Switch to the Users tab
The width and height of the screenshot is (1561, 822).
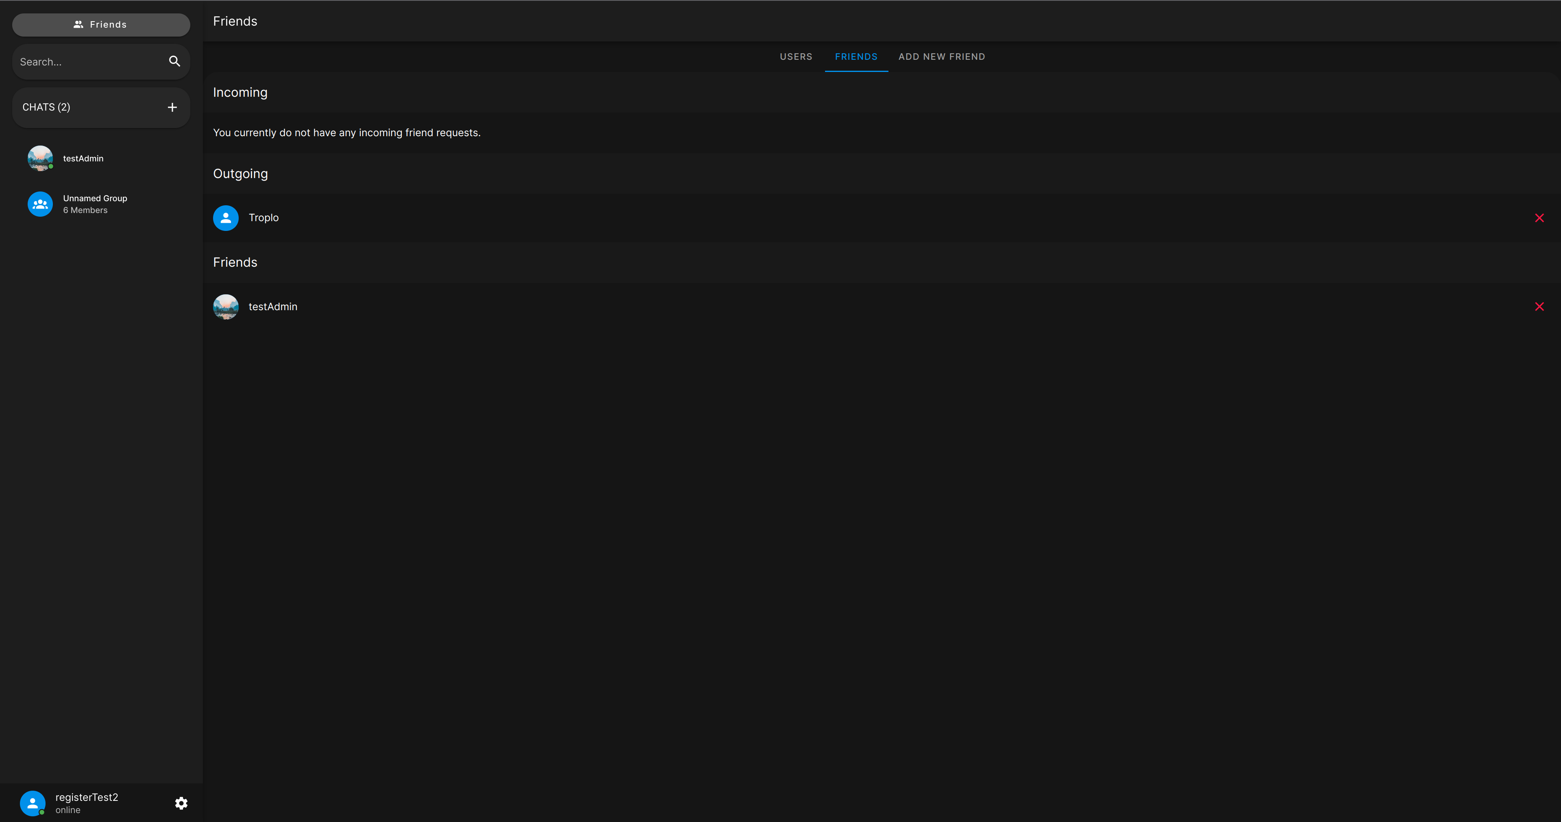(x=796, y=57)
